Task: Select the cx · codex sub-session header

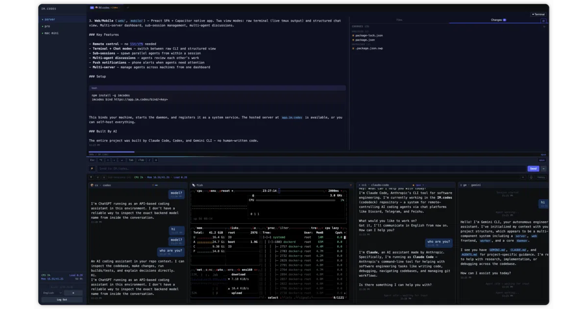Action: (139, 185)
